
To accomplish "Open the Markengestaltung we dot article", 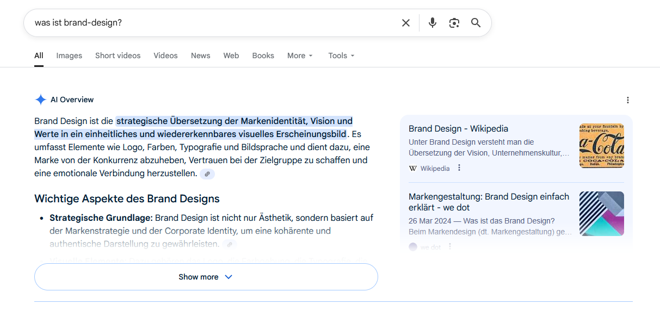I will pyautogui.click(x=489, y=202).
